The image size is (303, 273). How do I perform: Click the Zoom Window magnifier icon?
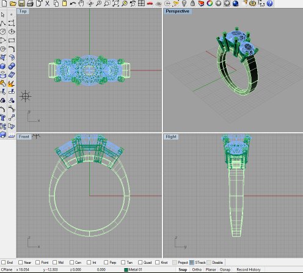(107, 3)
